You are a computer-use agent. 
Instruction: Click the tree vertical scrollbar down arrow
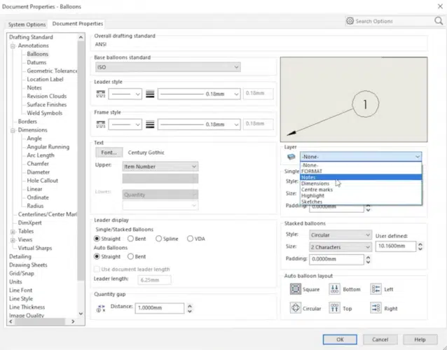(81, 314)
